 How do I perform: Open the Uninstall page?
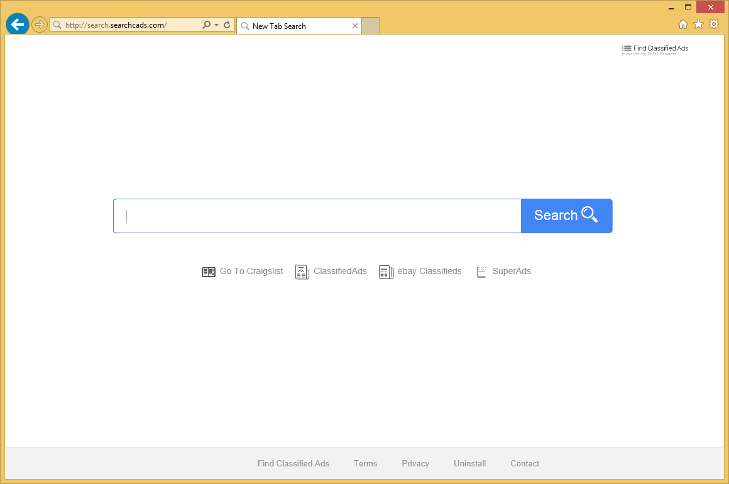tap(469, 463)
